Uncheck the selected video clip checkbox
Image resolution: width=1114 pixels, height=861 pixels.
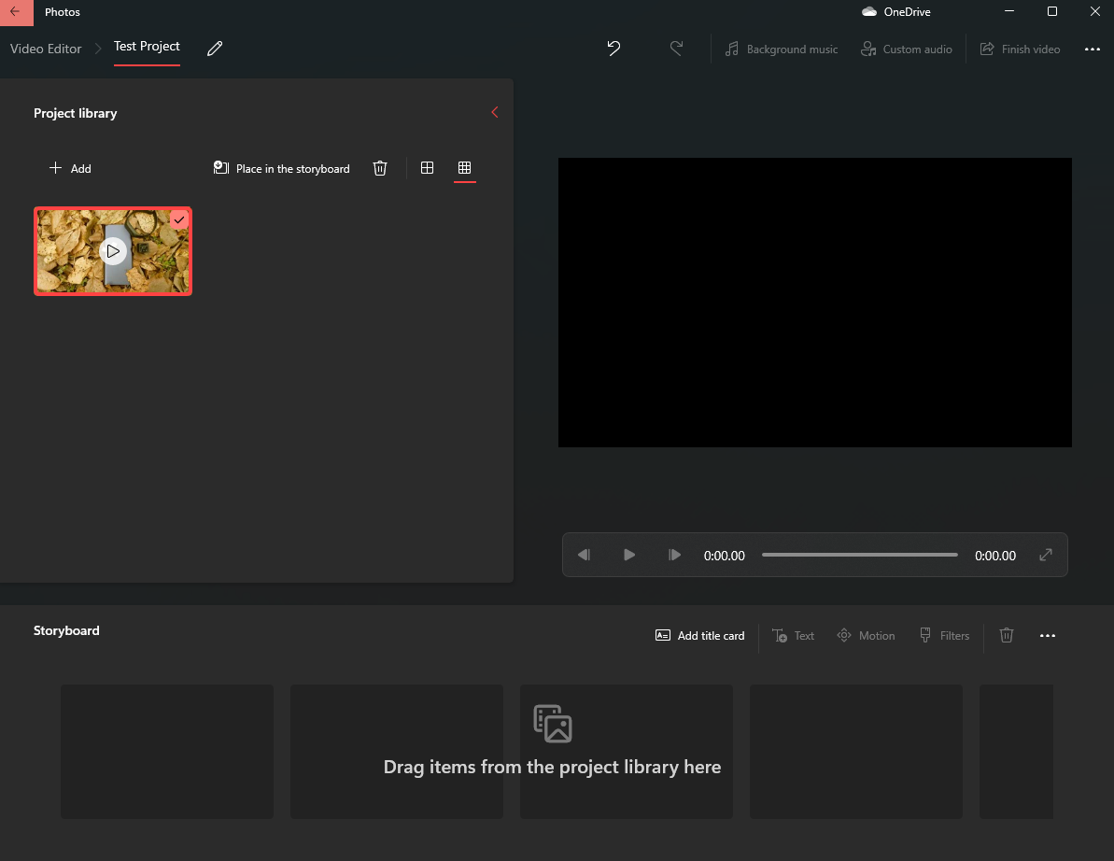pyautogui.click(x=179, y=220)
